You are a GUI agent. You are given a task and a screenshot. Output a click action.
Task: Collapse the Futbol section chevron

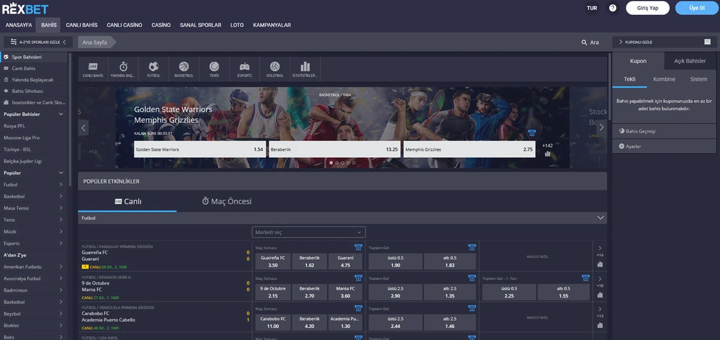[601, 218]
